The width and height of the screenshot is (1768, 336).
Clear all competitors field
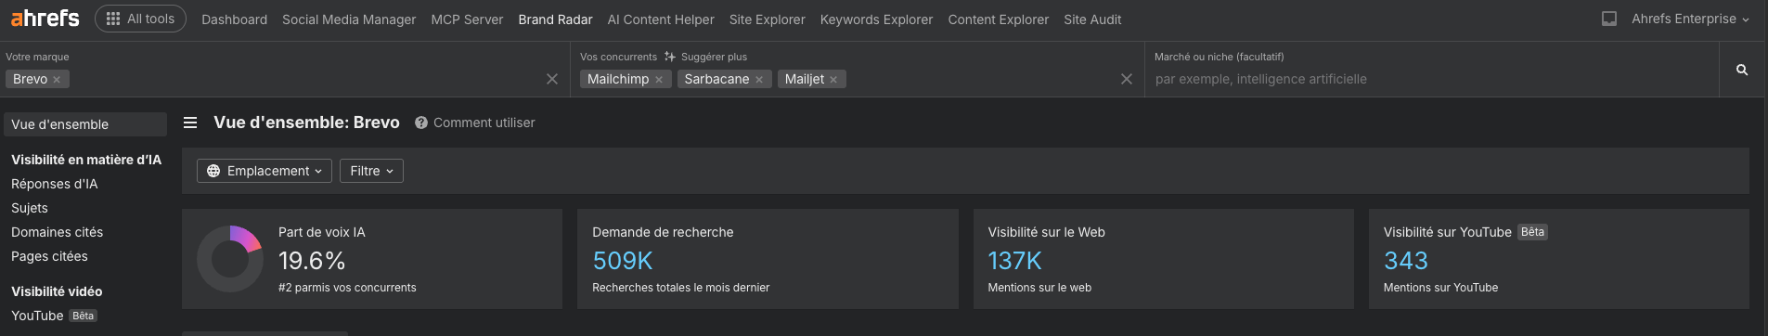click(x=1127, y=79)
